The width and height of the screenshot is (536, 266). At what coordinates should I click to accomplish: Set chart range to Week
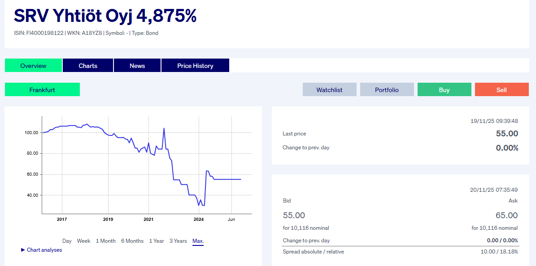(x=83, y=241)
